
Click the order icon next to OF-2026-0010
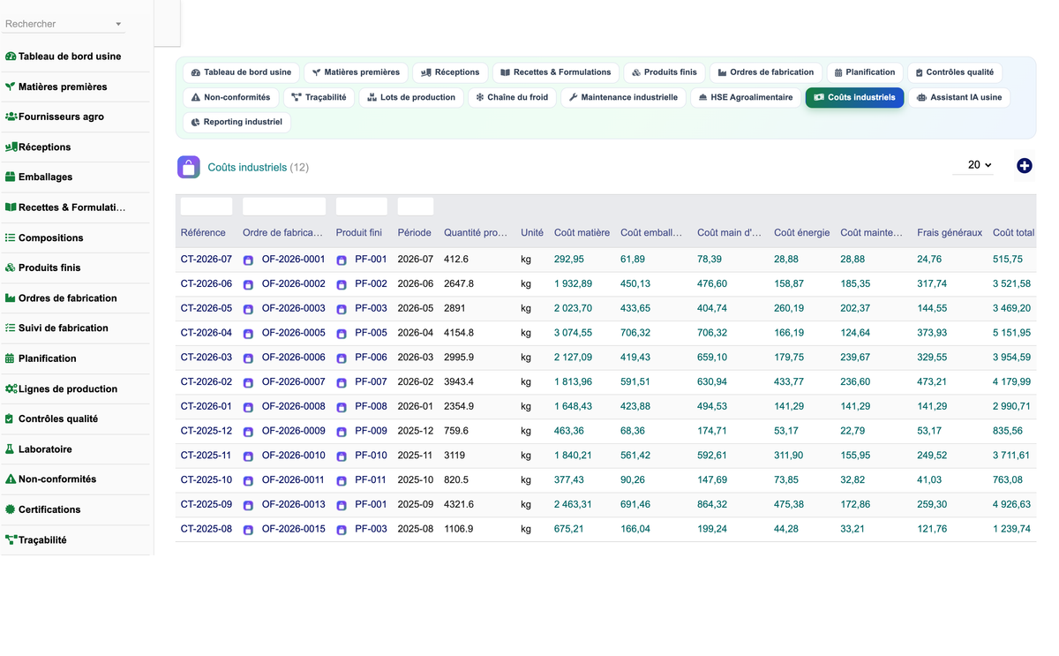point(248,456)
